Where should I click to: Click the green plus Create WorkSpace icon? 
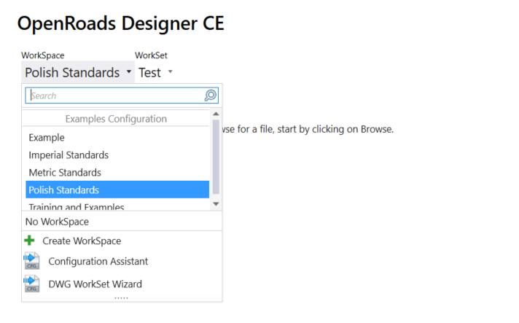29,241
